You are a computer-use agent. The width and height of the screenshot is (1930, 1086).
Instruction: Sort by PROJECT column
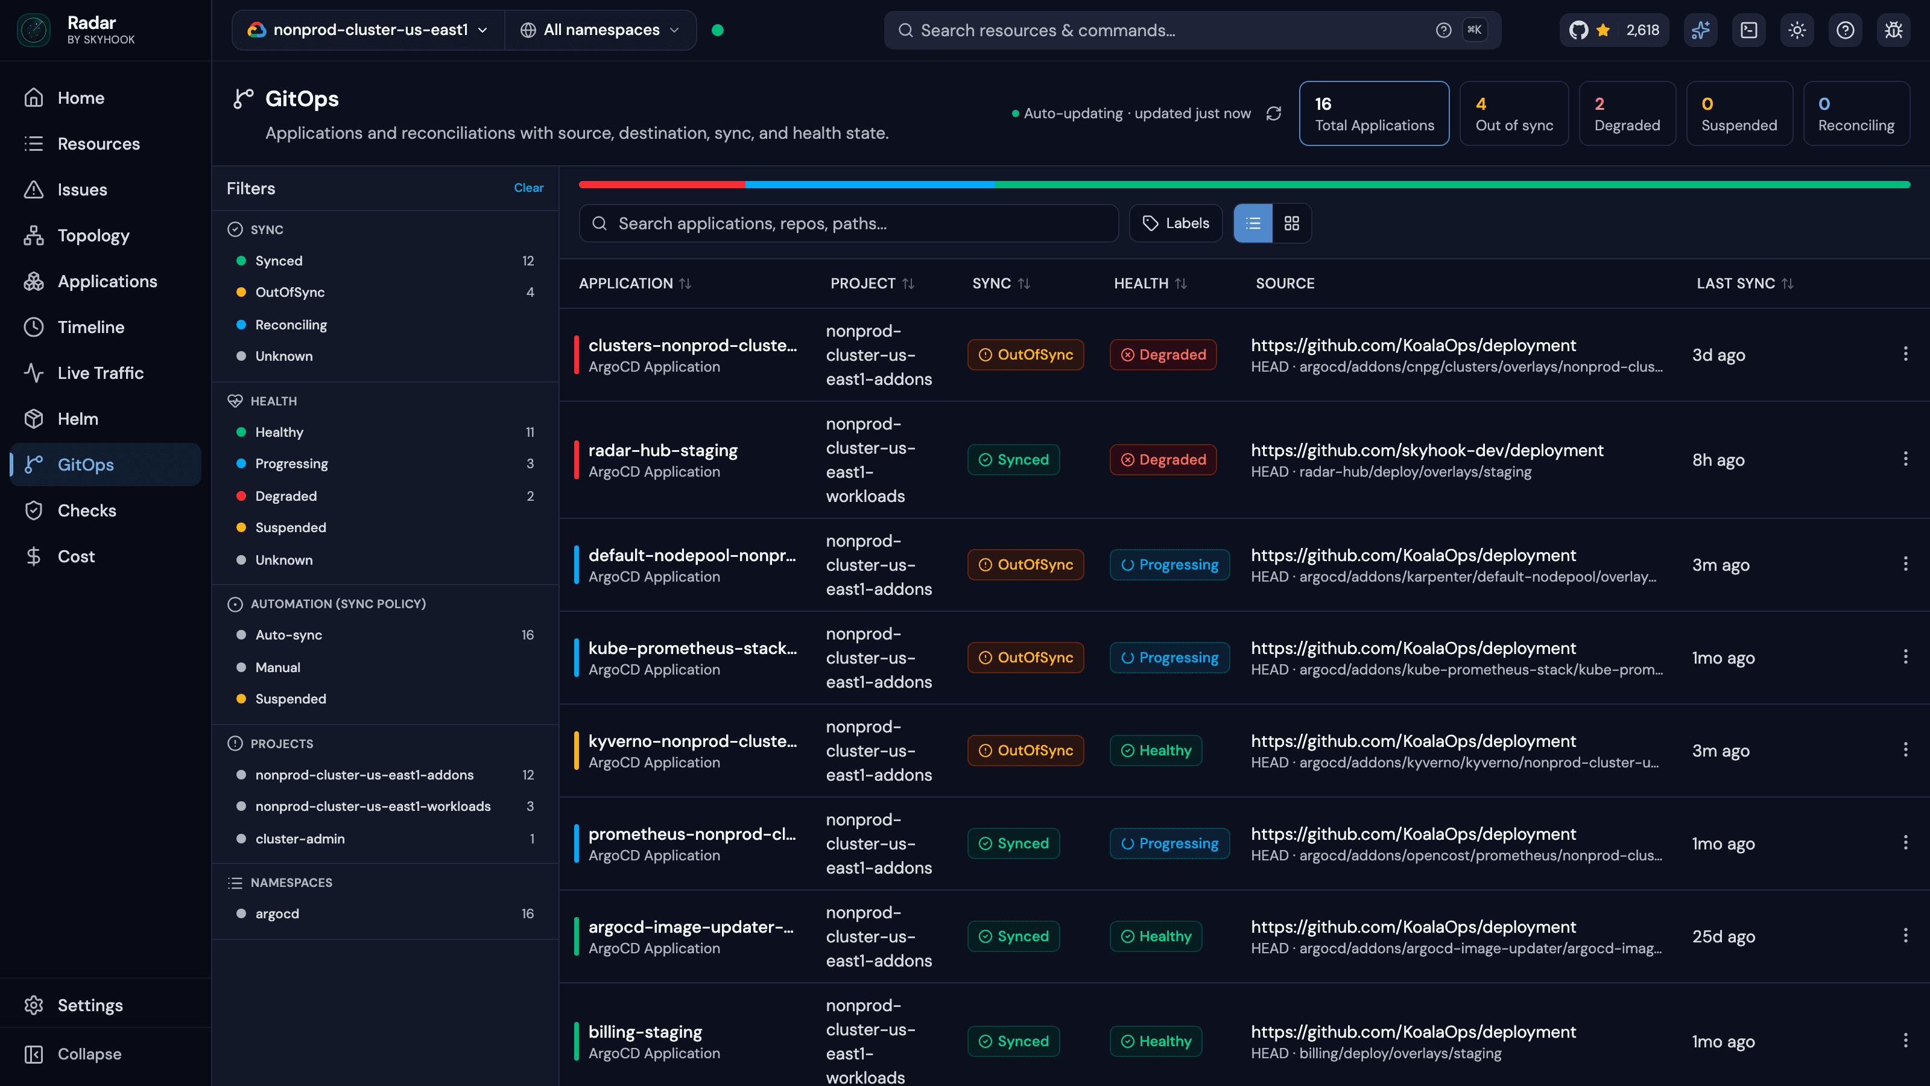(872, 284)
